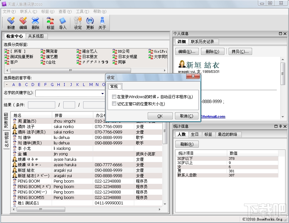Screen dimensions: 289x223
Task: Click the 取消(C) button
Action: (187, 116)
